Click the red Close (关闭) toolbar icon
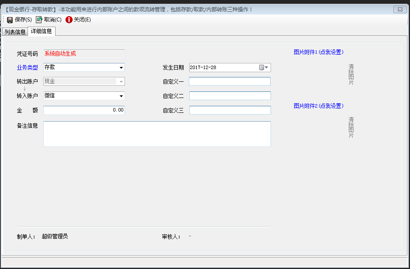 coord(69,20)
